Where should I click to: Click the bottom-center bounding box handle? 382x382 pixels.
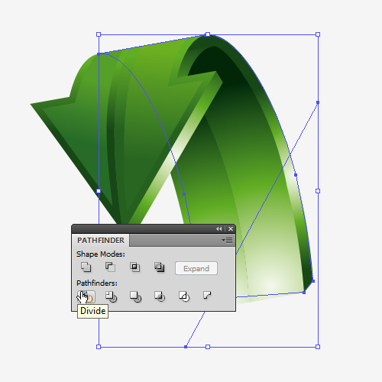click(x=208, y=347)
